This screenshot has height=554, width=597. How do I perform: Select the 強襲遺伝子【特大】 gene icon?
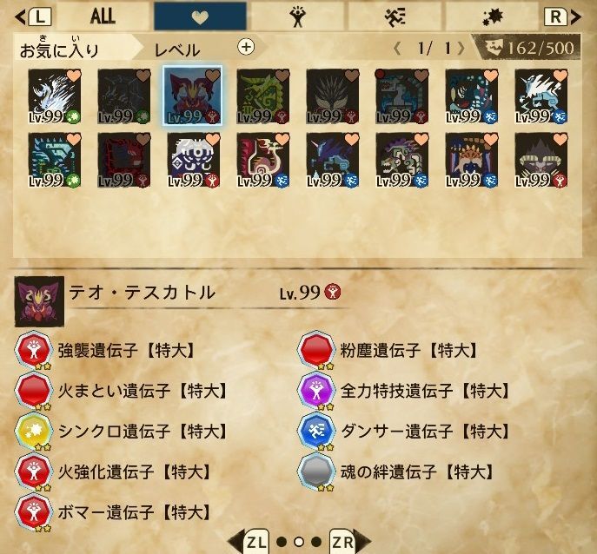(x=34, y=351)
